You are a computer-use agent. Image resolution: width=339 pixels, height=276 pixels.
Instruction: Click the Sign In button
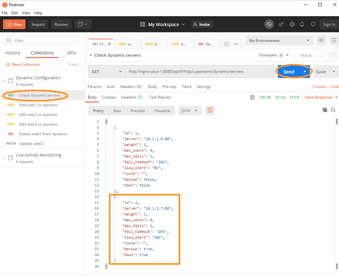[x=329, y=24]
